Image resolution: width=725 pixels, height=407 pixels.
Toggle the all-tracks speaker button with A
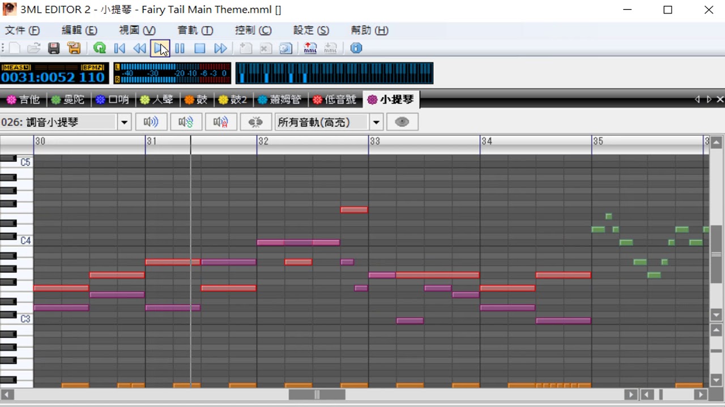click(221, 122)
